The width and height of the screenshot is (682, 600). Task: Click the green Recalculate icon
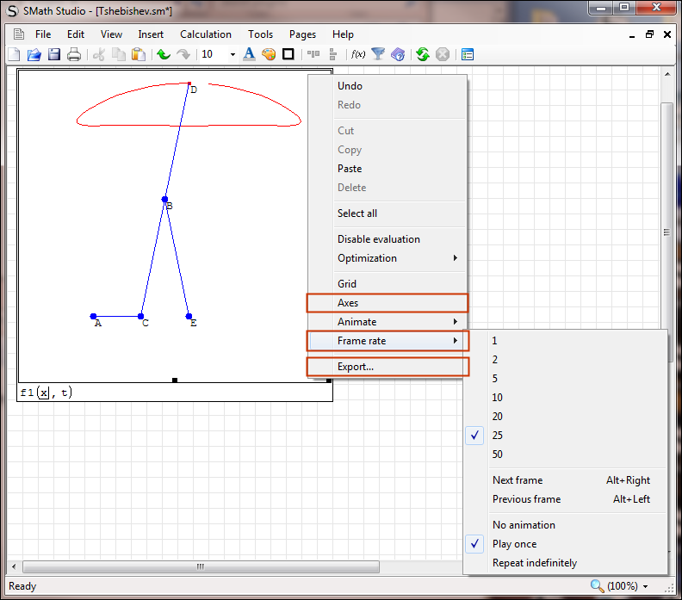(422, 54)
